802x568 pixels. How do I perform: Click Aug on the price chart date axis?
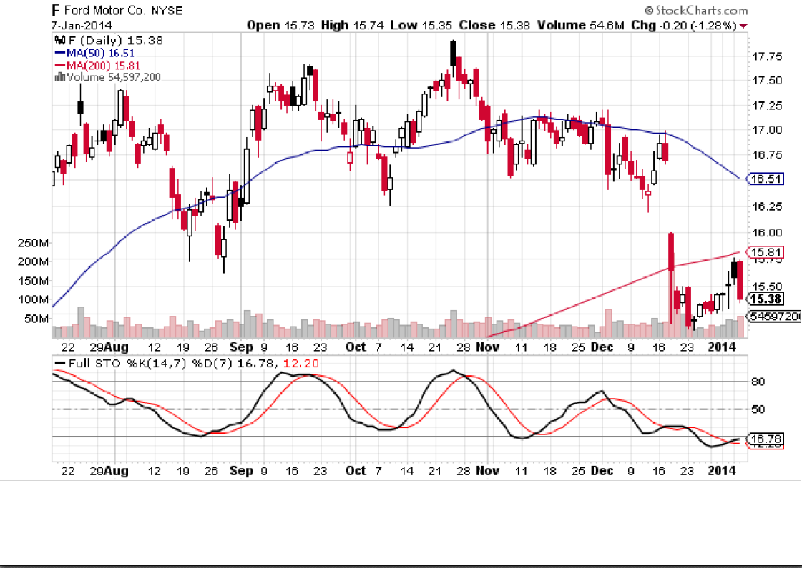click(x=117, y=347)
